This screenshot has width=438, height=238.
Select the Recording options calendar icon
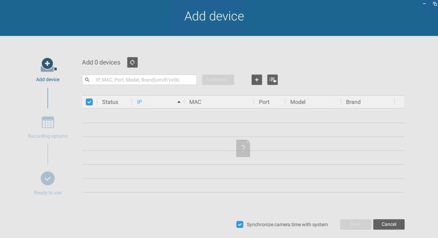(48, 122)
